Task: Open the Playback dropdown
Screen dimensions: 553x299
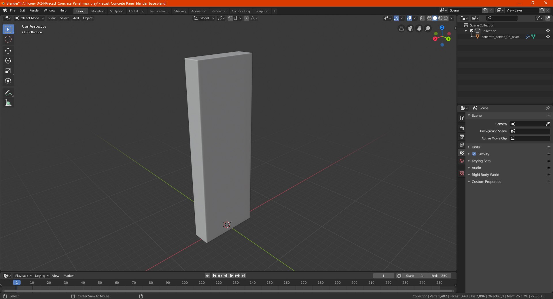Action: [23, 276]
